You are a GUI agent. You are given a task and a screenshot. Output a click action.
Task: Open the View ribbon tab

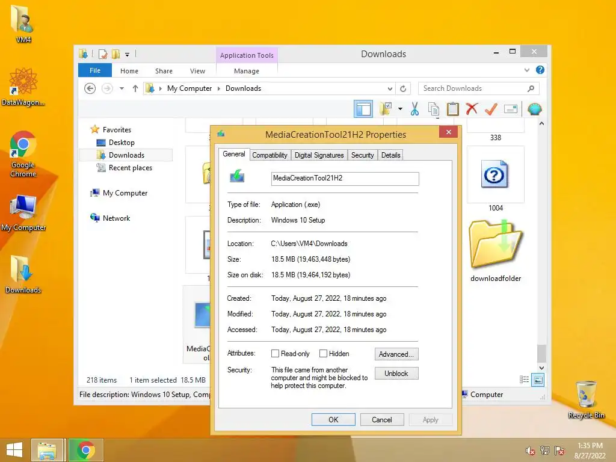click(x=197, y=71)
